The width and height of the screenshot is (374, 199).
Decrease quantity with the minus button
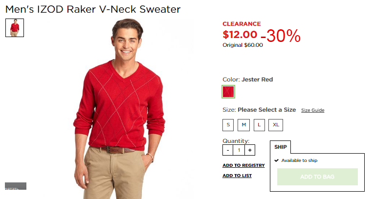pyautogui.click(x=228, y=150)
